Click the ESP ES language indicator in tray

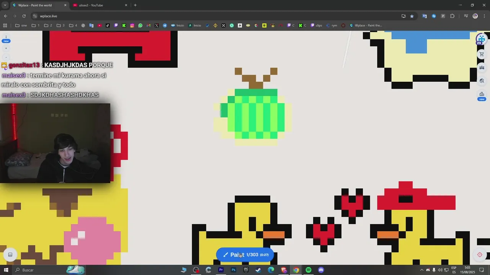point(454,270)
